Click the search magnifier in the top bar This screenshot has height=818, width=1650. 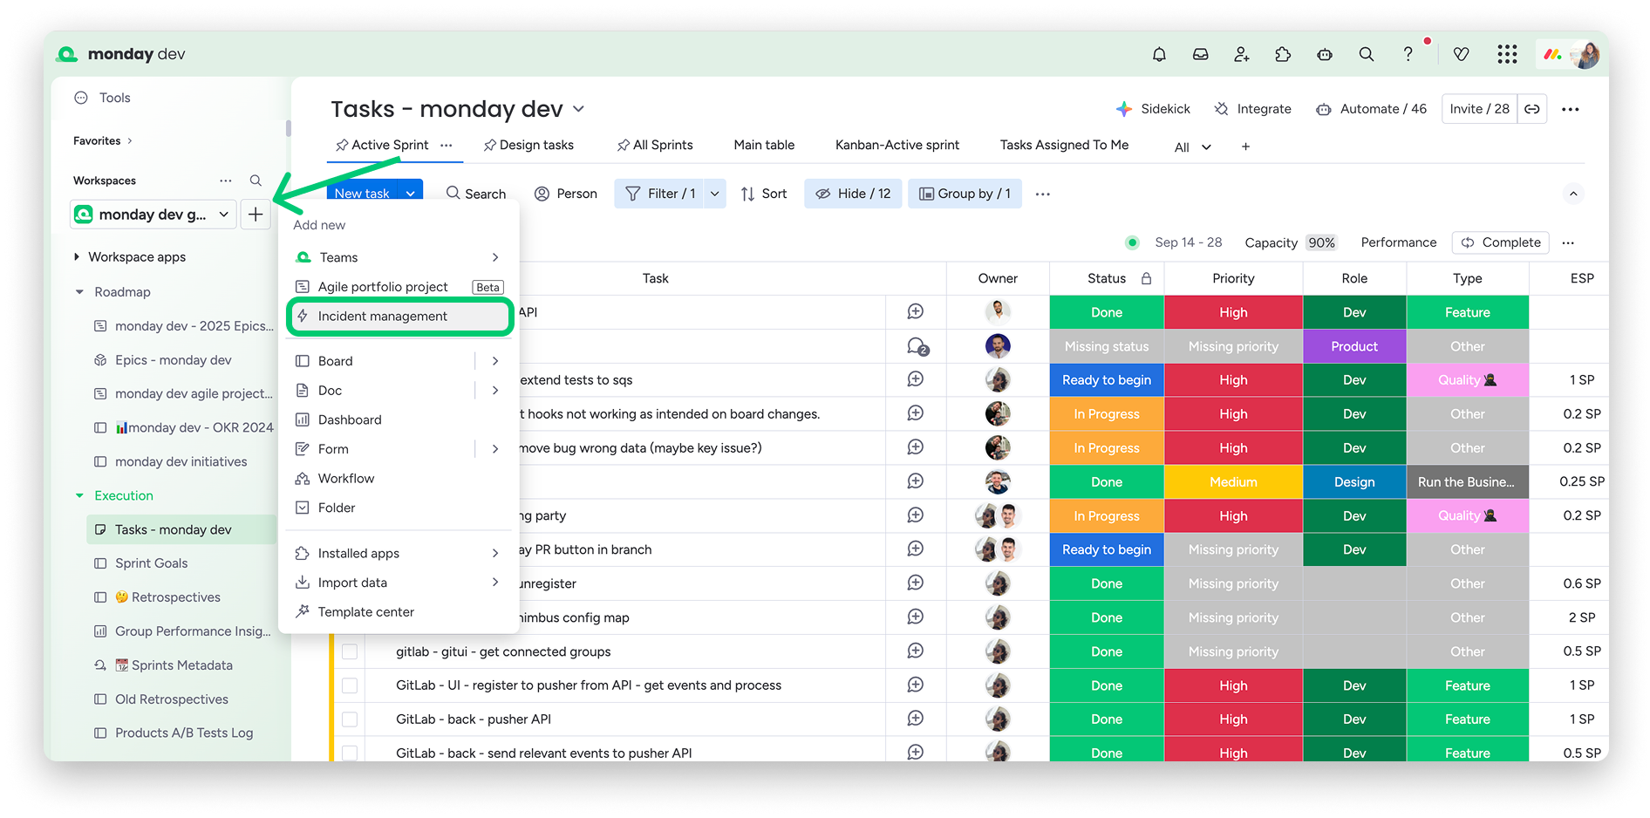(x=1367, y=54)
